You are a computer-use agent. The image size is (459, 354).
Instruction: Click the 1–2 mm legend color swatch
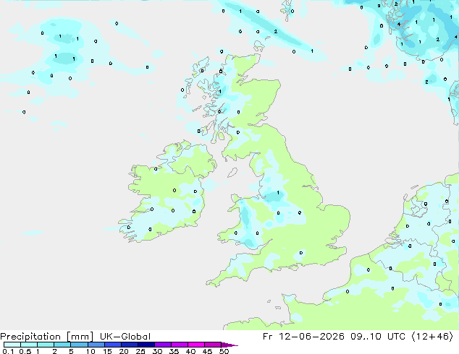coord(46,345)
